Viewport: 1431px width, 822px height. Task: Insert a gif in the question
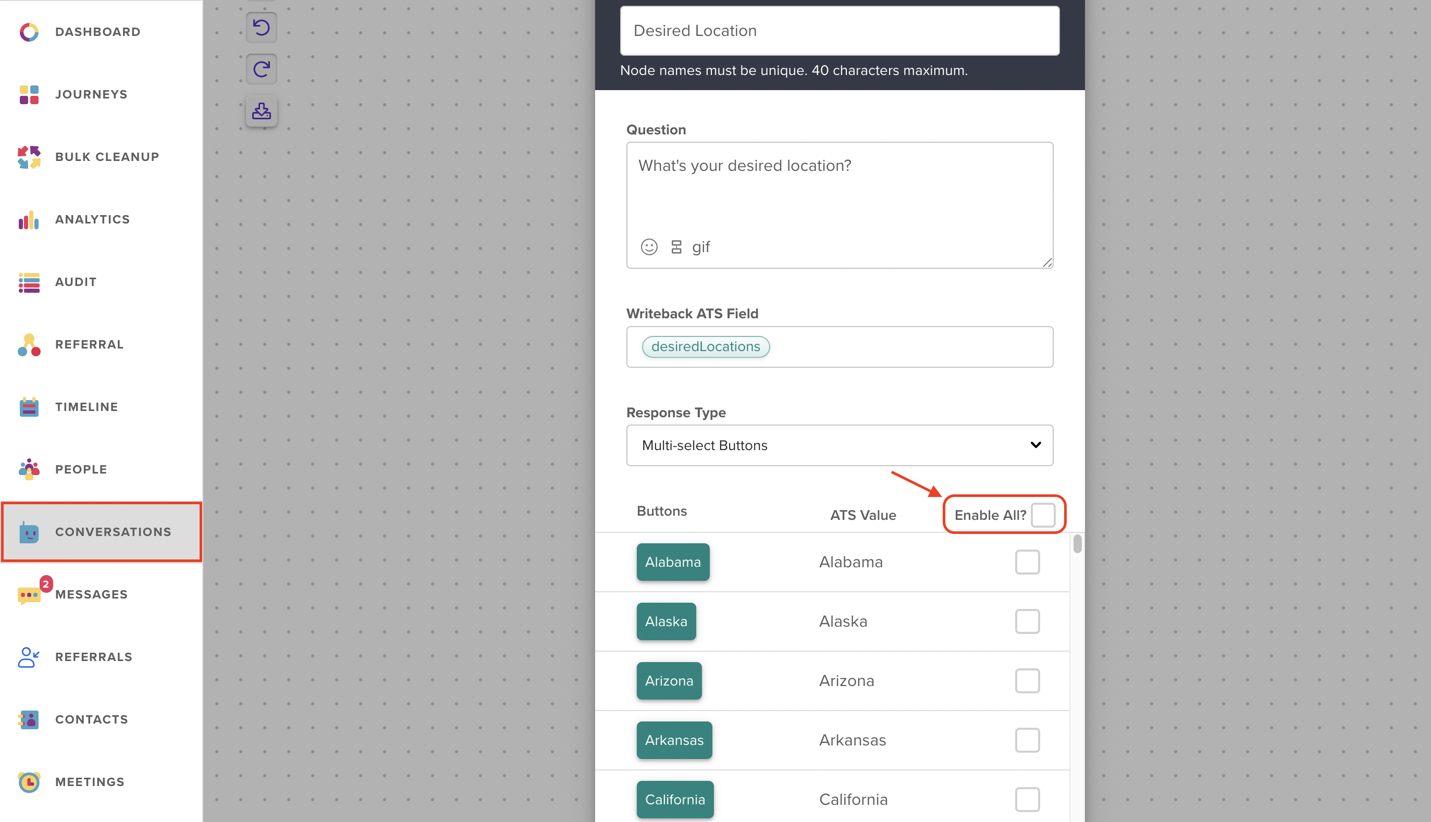[x=701, y=247]
